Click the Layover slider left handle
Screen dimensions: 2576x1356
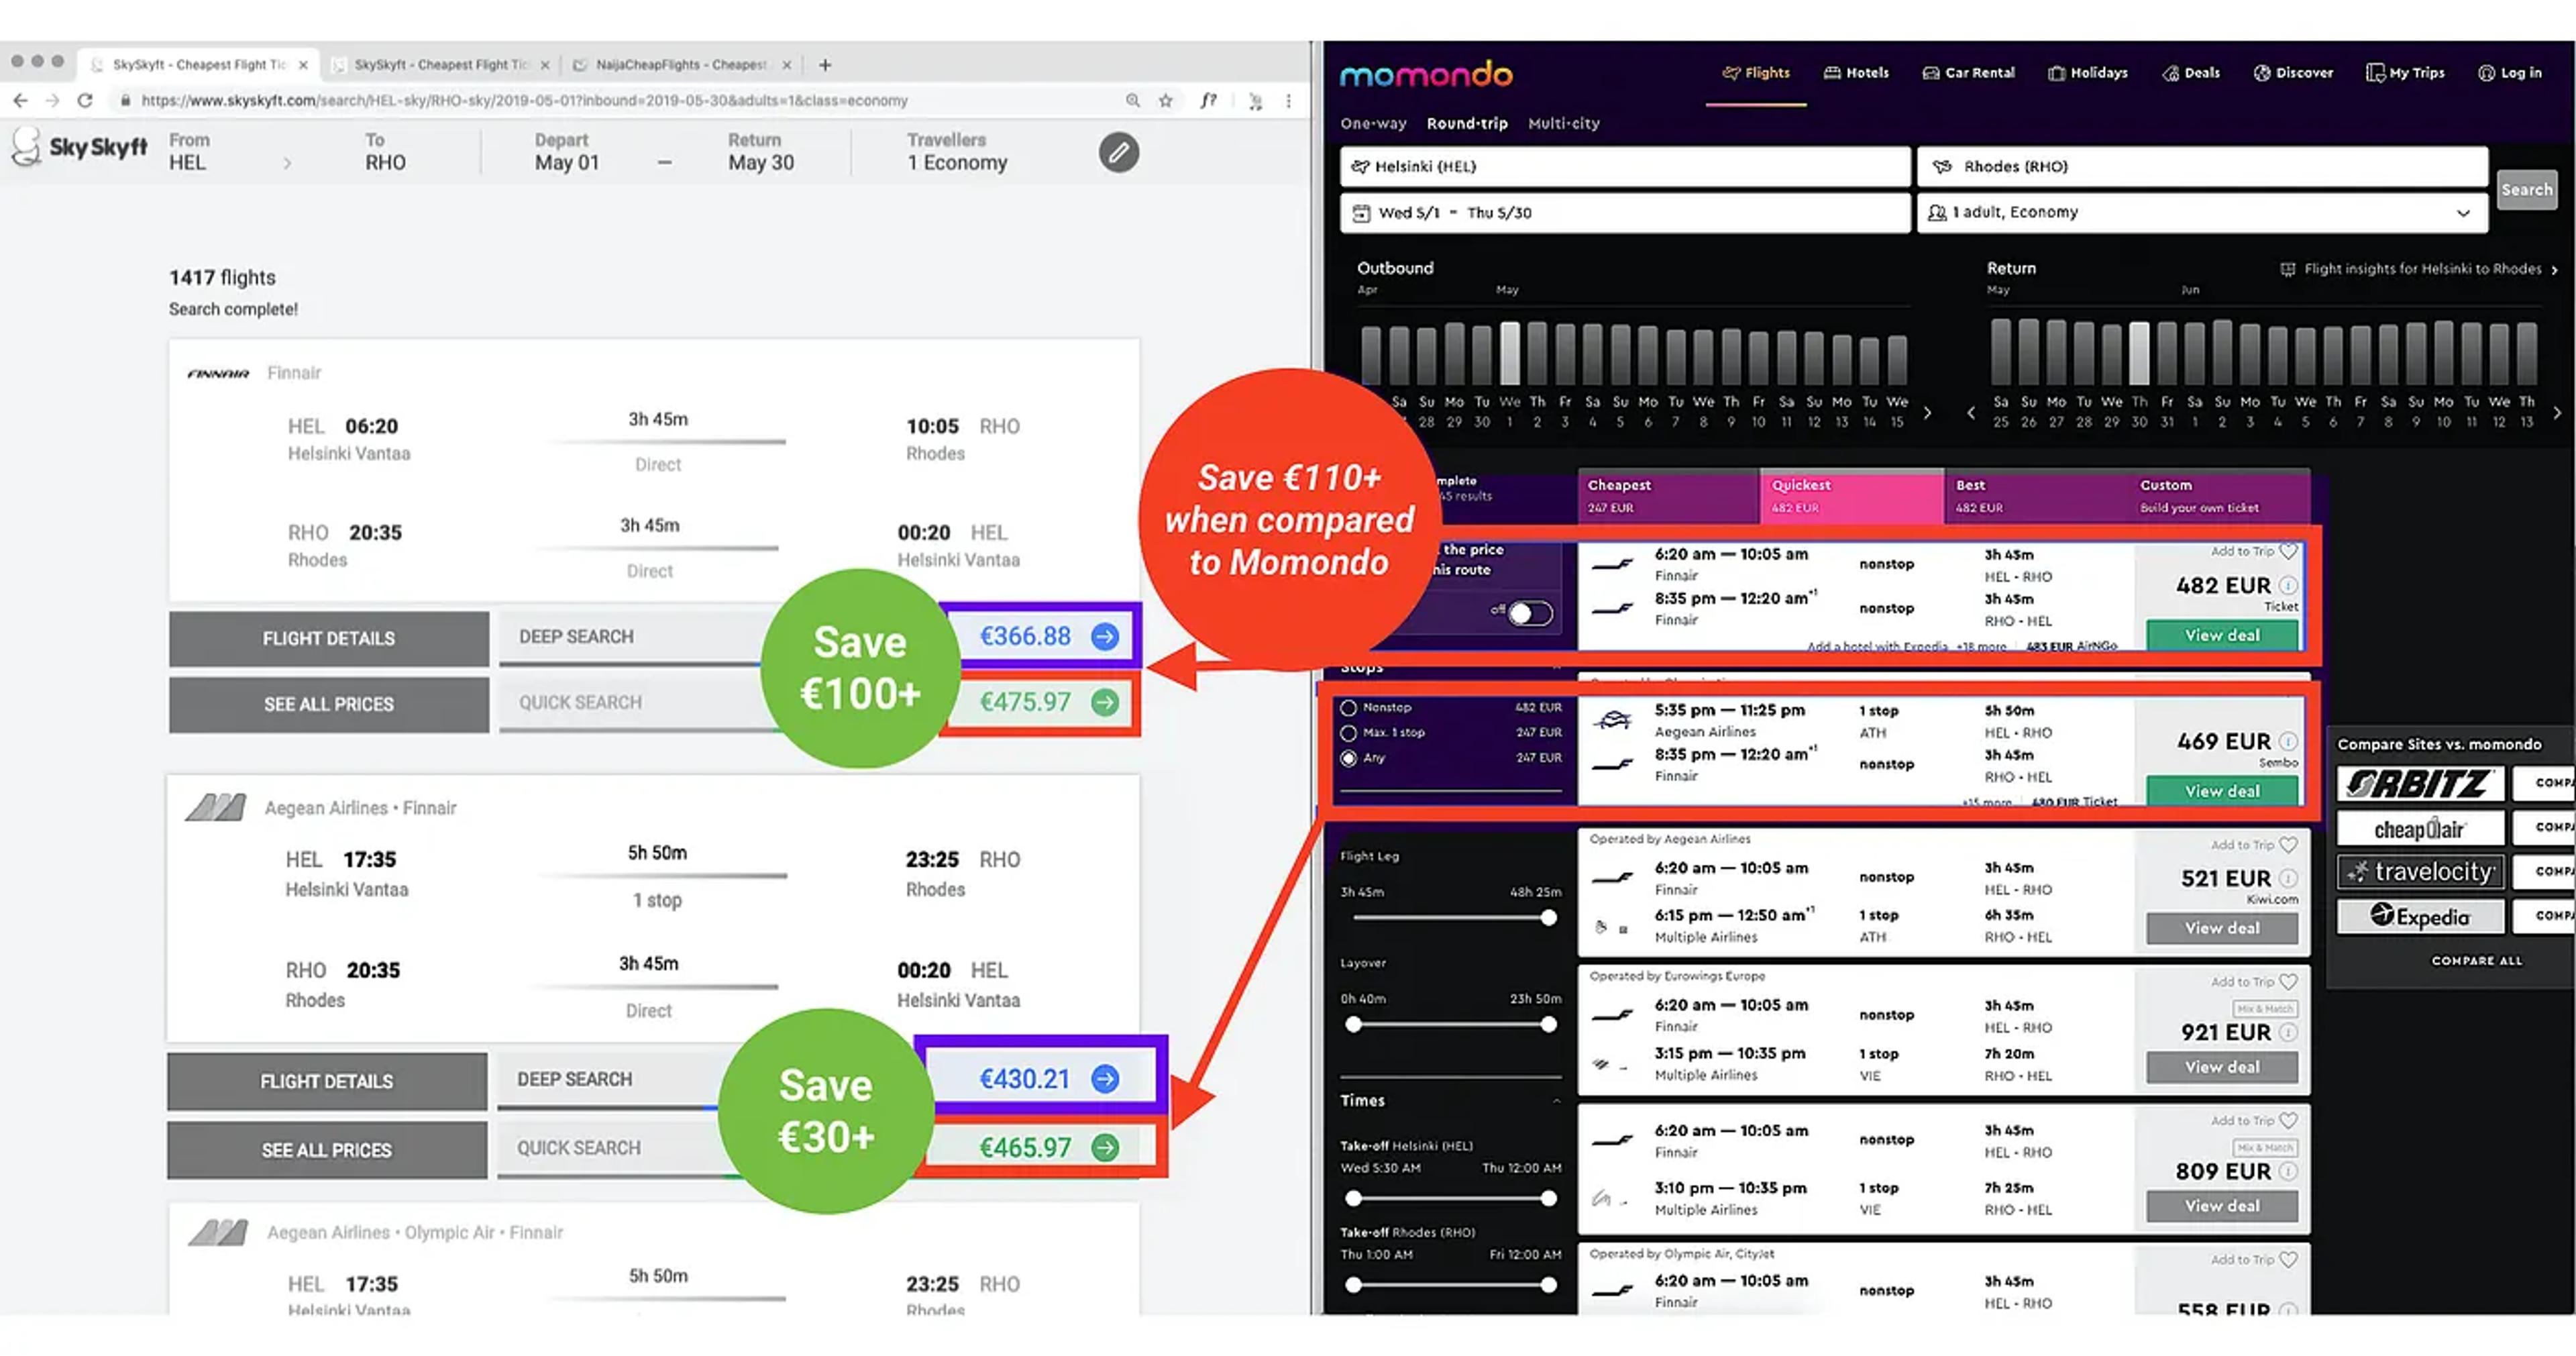tap(1353, 1025)
